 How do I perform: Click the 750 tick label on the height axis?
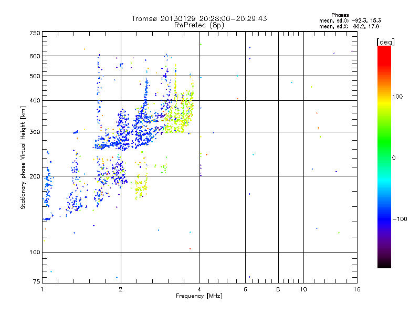click(35, 33)
